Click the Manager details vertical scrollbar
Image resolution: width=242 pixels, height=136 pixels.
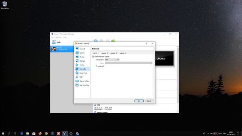click(x=178, y=76)
